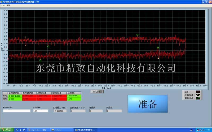Click the OK品数 counter field
212x132 pixels.
[96, 111]
